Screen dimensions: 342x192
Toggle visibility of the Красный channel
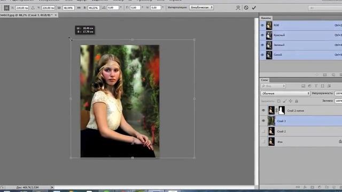262,35
